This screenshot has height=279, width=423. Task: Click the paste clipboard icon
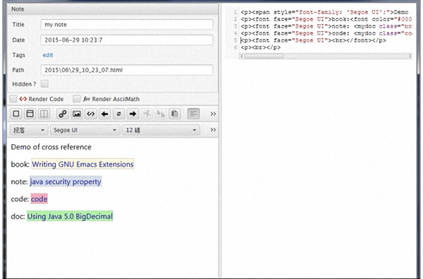click(175, 114)
